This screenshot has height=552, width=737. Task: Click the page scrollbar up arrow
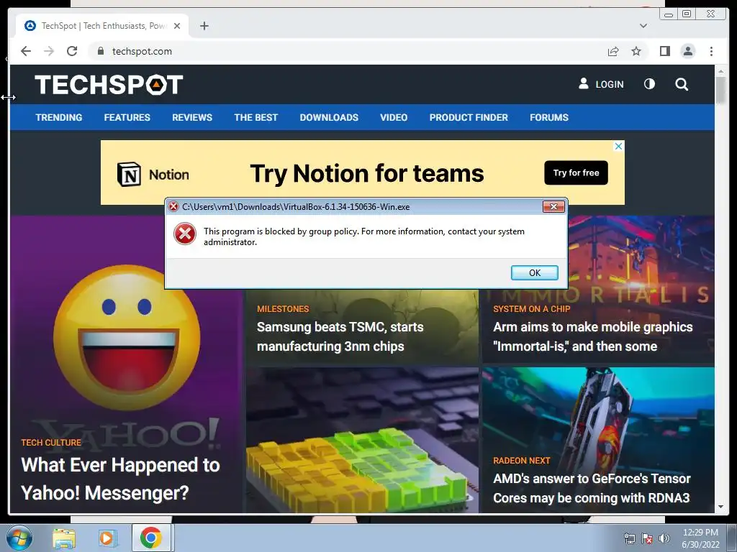coord(720,72)
